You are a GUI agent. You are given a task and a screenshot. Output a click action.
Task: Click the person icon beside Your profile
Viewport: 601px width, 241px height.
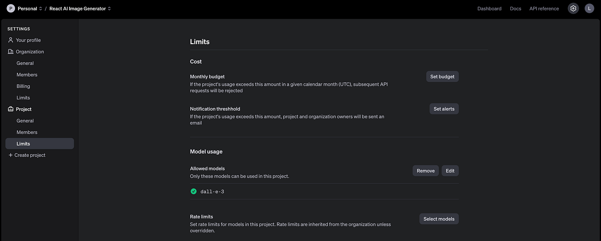tap(11, 40)
